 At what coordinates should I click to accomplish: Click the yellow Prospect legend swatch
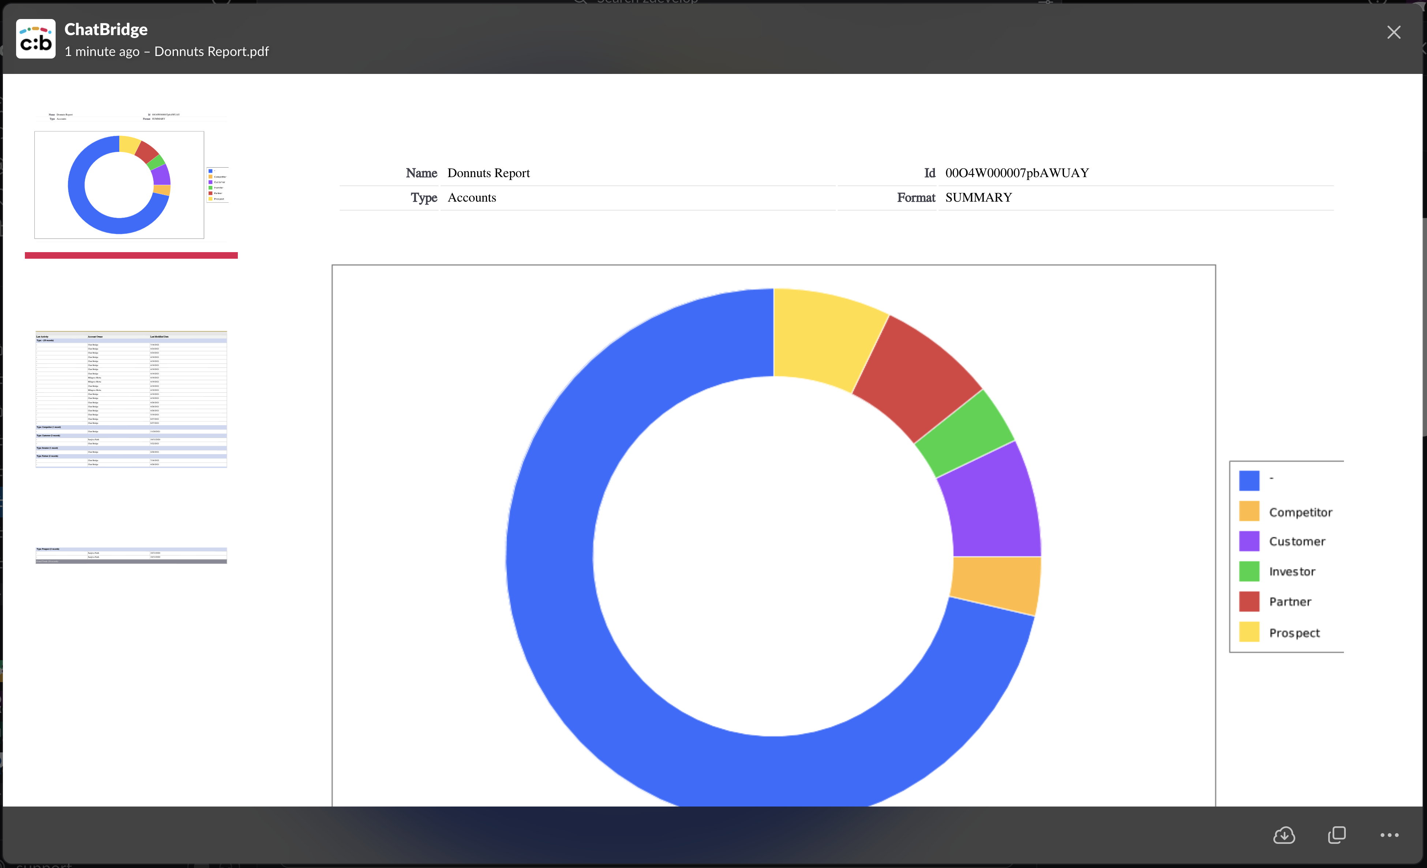coord(1248,632)
